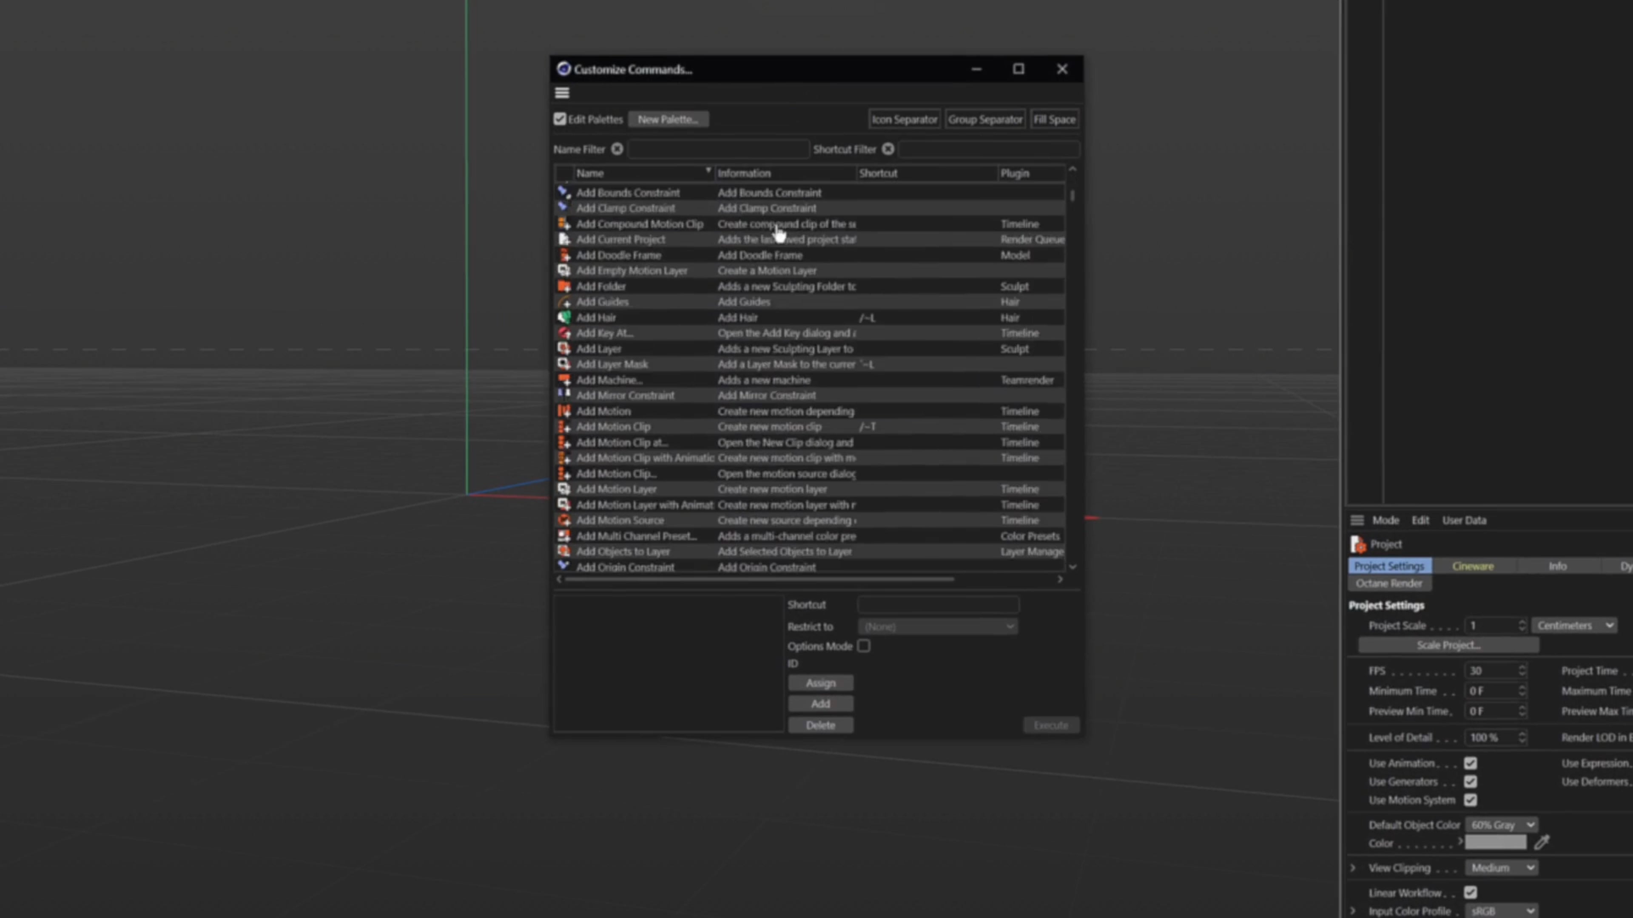Click the Add Doodle Frame icon
The height and width of the screenshot is (918, 1633).
click(563, 255)
